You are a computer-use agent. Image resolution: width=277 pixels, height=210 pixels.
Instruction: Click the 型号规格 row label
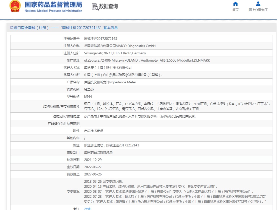point(73,97)
